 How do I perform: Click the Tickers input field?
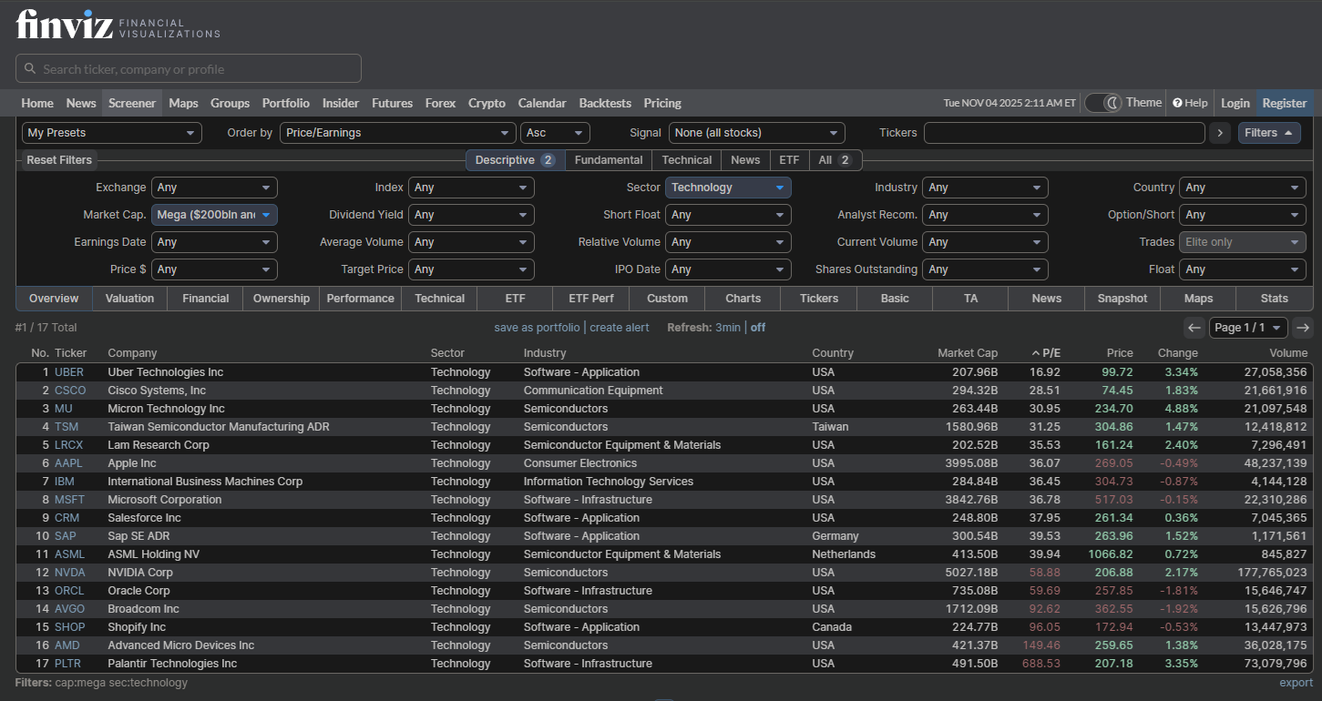point(1063,133)
